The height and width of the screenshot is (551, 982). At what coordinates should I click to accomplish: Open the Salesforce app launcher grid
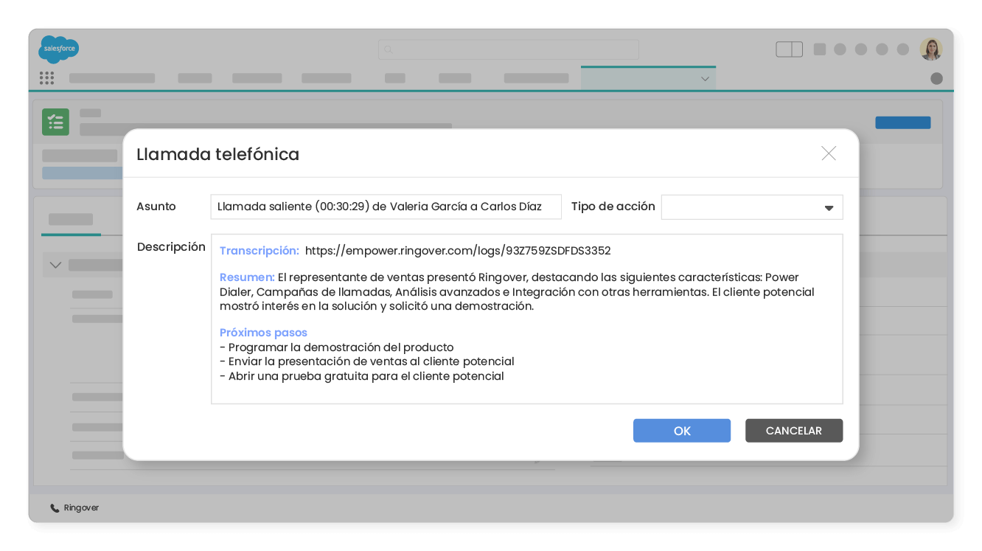[46, 77]
